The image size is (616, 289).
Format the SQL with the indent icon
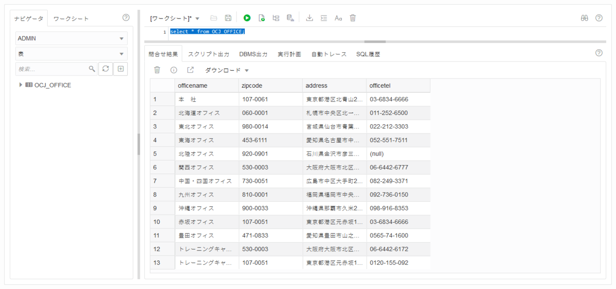323,18
